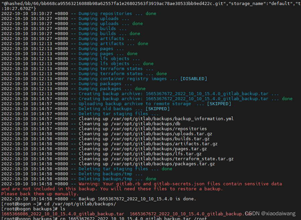301x220 pixels.
Task: Click the 'Dumping pages ... done' line
Action: 69,53
